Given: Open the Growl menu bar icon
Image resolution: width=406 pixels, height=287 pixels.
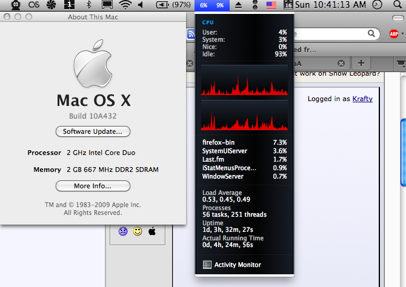Looking at the screenshot, I should [16, 5].
